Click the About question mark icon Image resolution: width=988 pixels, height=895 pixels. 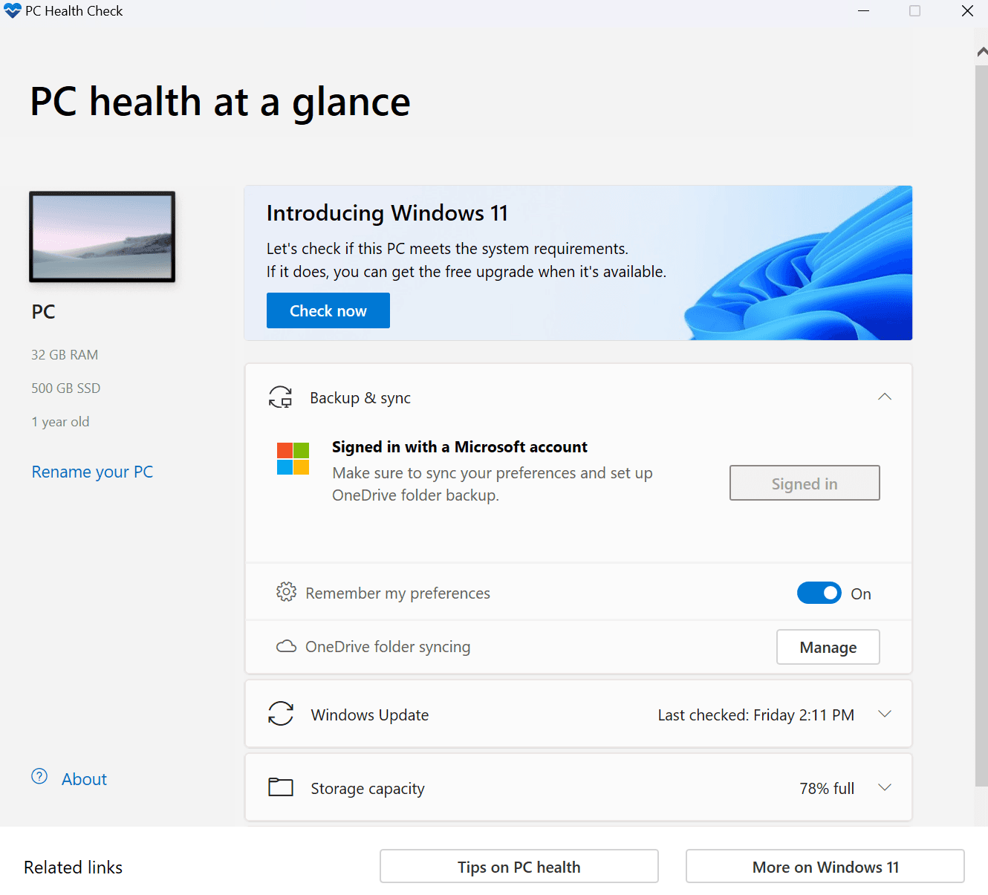pos(39,777)
